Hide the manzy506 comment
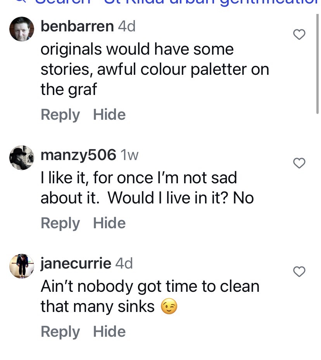This screenshot has width=321, height=360. [x=109, y=223]
